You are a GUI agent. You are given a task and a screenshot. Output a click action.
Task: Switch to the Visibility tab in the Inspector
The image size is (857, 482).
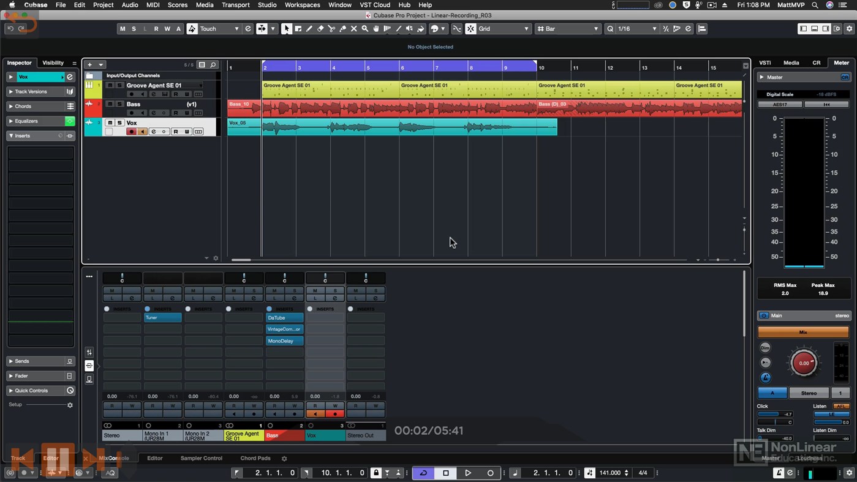tap(55, 62)
